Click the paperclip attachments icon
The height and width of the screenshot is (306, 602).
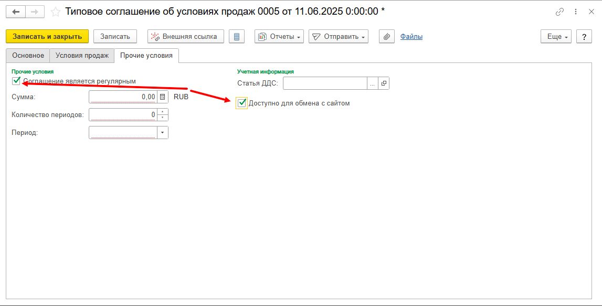[x=386, y=36]
